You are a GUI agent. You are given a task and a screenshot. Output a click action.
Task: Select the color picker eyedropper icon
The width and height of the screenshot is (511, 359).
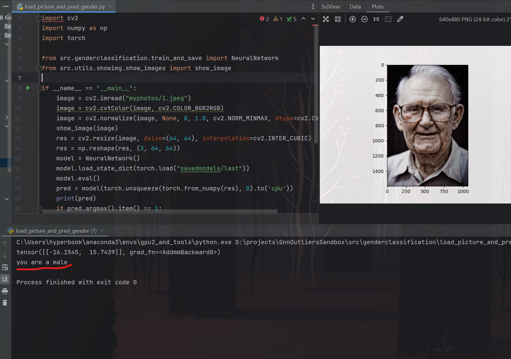[400, 19]
